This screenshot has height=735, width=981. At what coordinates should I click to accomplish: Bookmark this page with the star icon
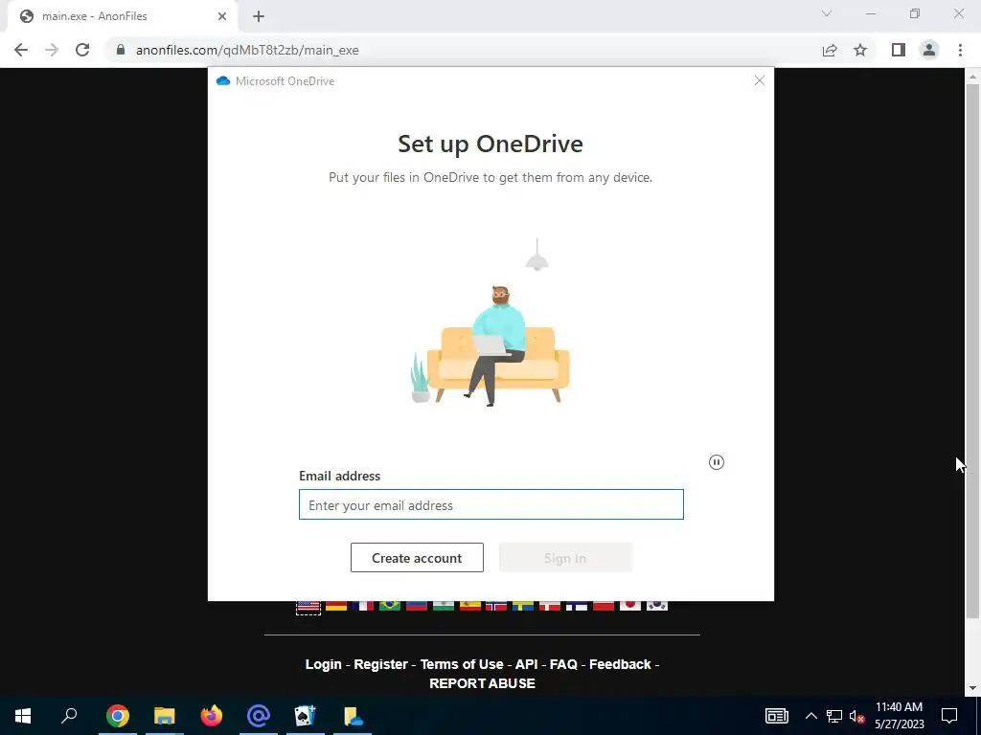pos(860,50)
